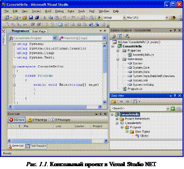Click the Add New Item toolbar icon
The image size is (184, 169).
(x=16, y=17)
